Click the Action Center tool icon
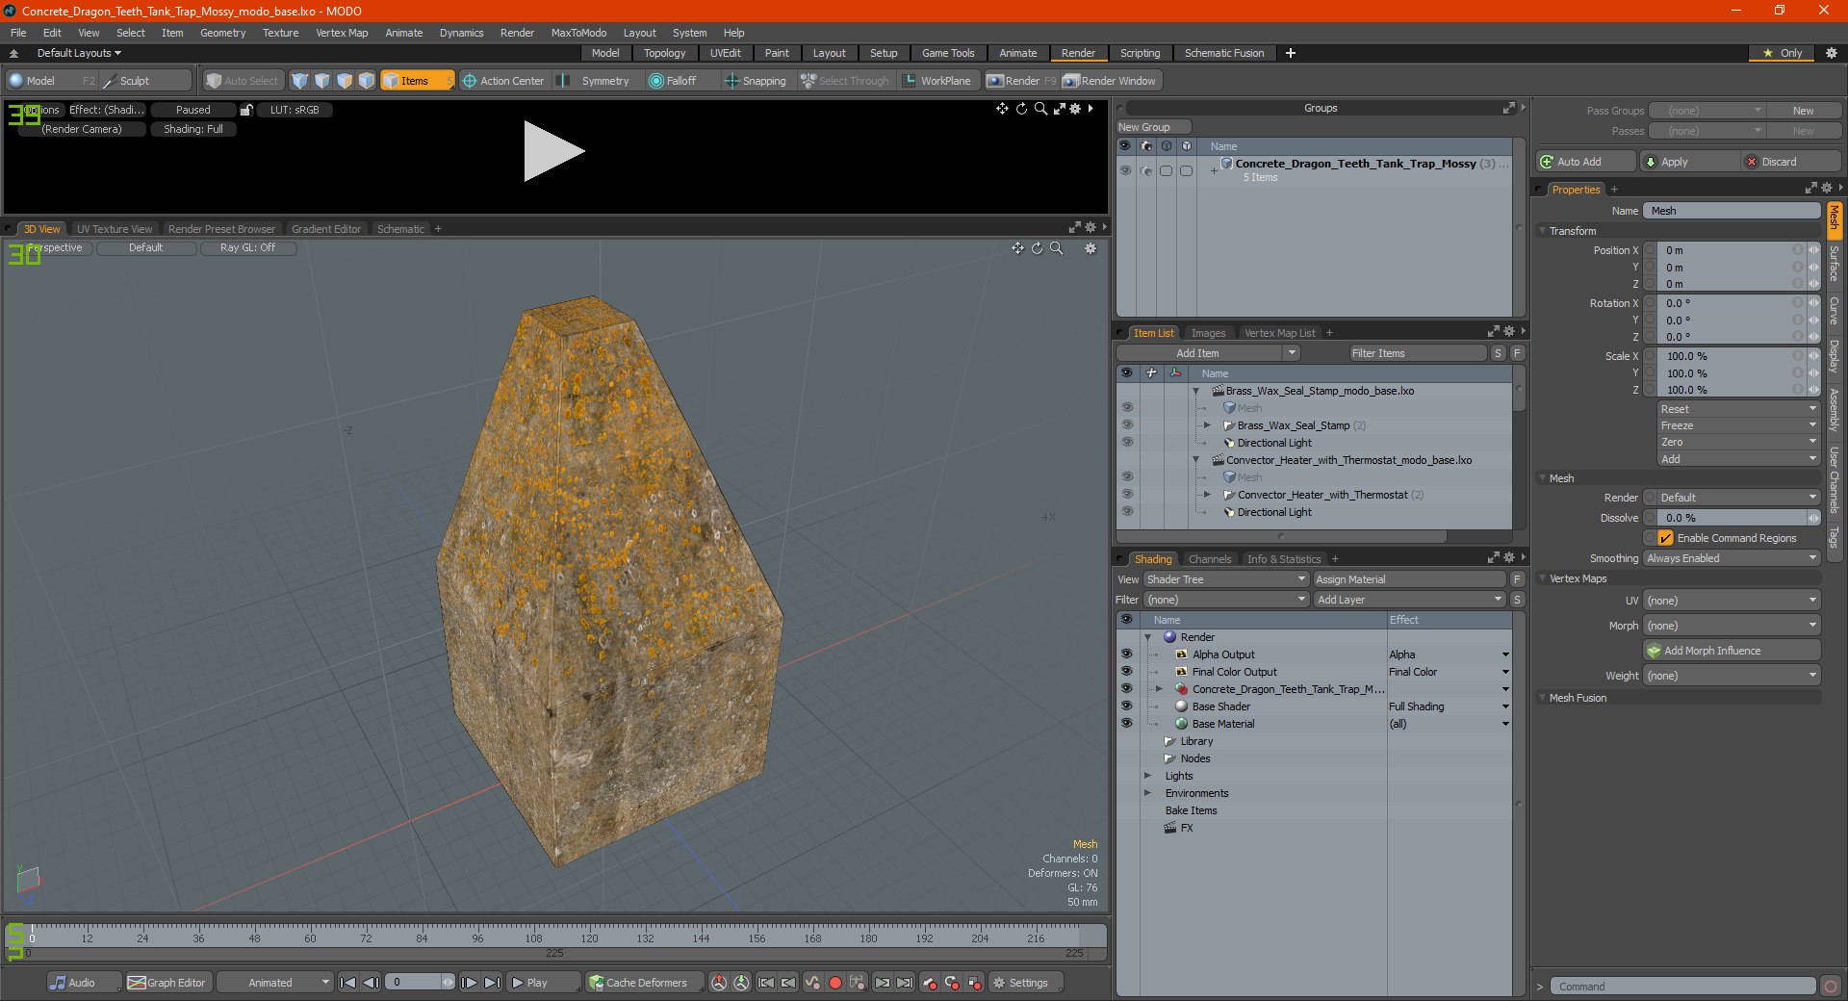Viewport: 1848px width, 1001px height. click(x=470, y=81)
